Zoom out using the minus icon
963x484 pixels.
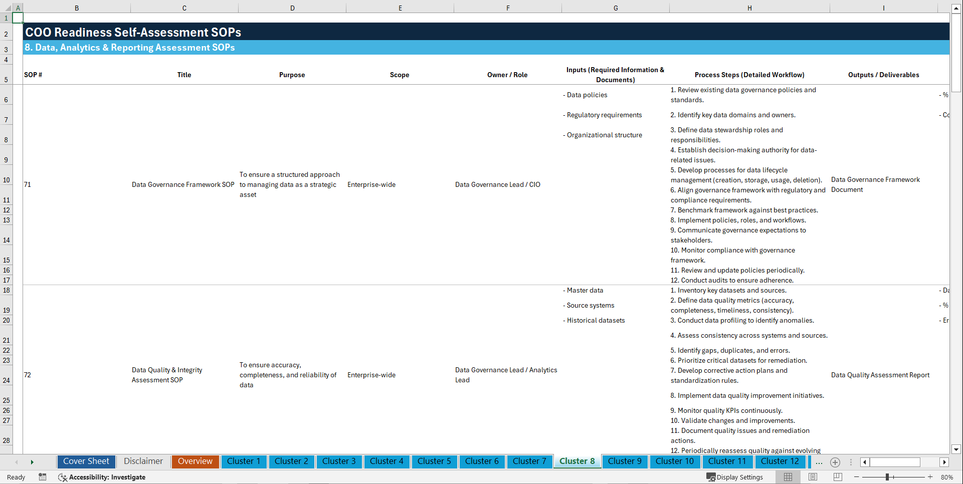tap(857, 477)
